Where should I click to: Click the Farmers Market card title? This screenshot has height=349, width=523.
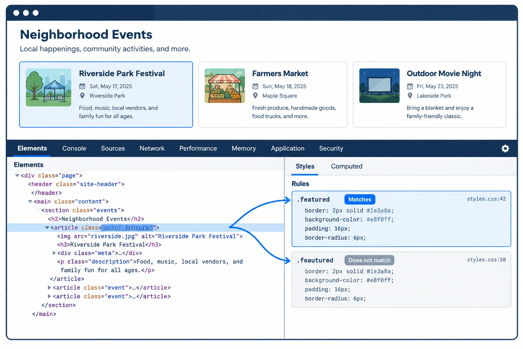tap(280, 74)
